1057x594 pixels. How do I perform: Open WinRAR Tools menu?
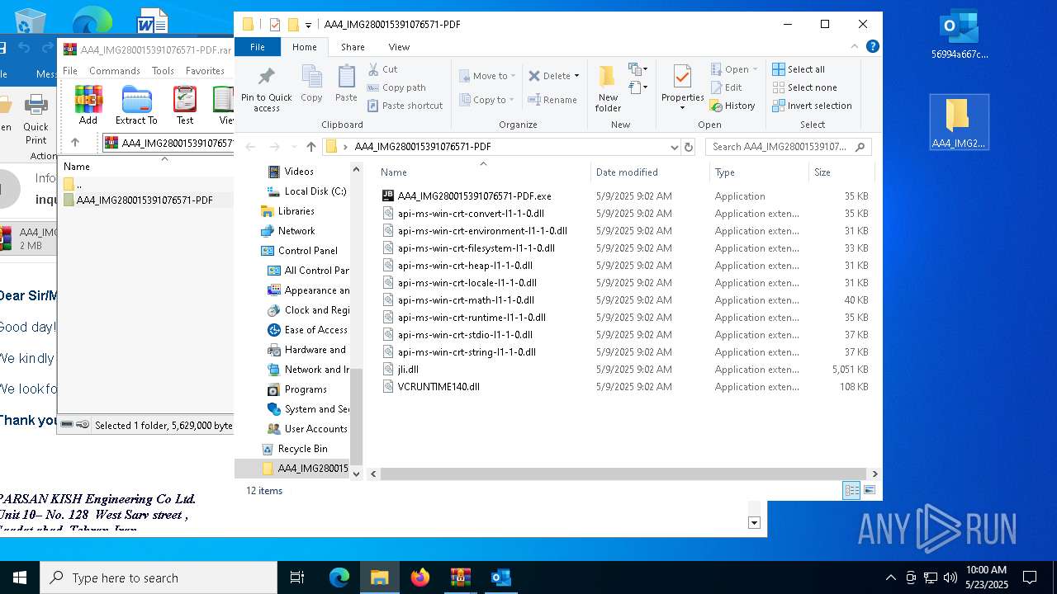[163, 71]
